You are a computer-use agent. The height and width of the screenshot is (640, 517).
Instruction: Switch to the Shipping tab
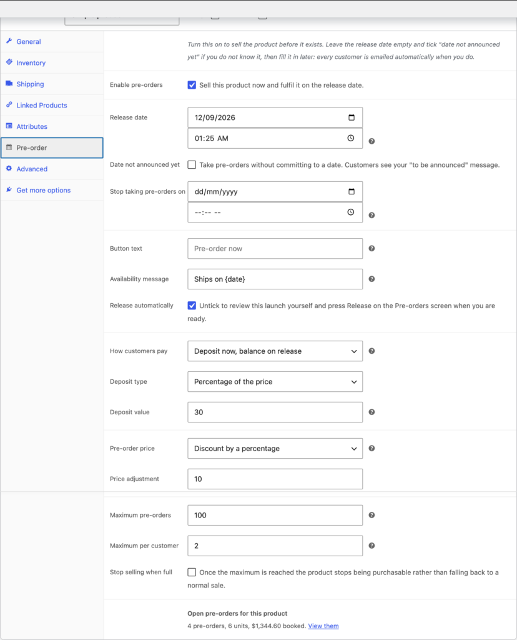[x=52, y=84]
